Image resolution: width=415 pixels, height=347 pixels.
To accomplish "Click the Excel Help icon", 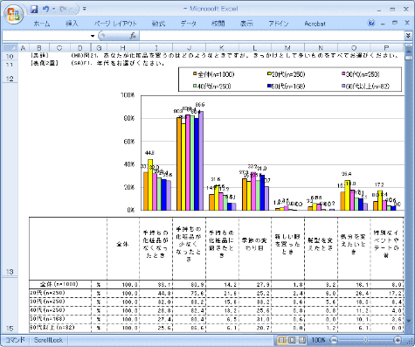I will [371, 23].
